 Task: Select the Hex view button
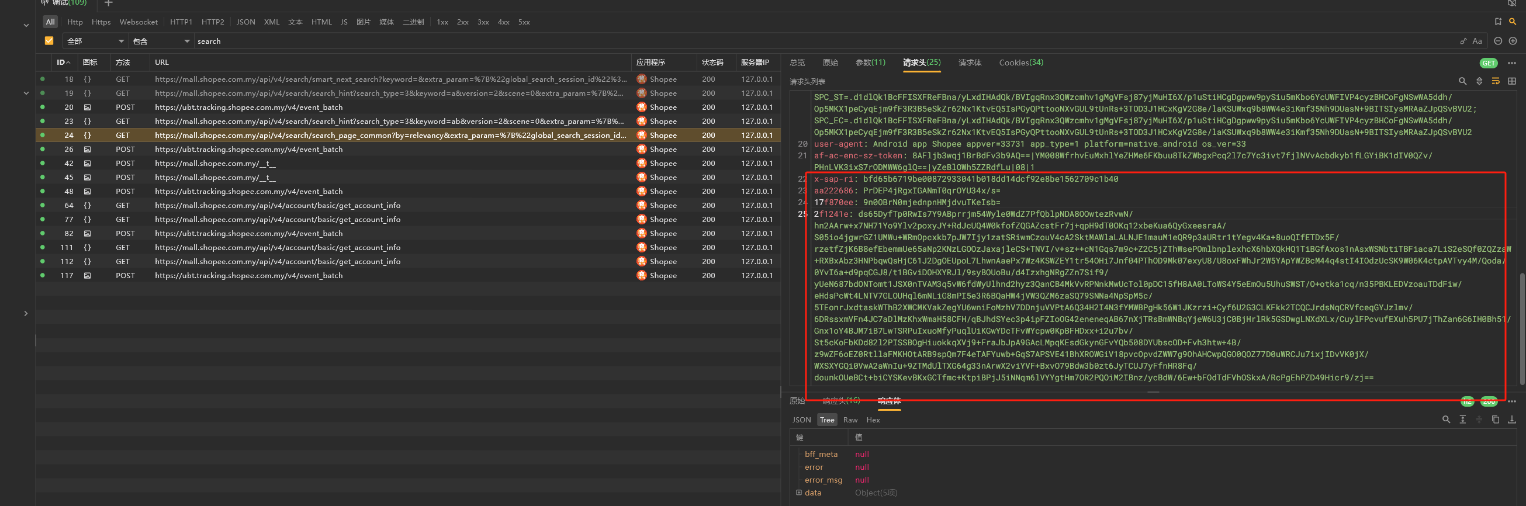point(873,420)
